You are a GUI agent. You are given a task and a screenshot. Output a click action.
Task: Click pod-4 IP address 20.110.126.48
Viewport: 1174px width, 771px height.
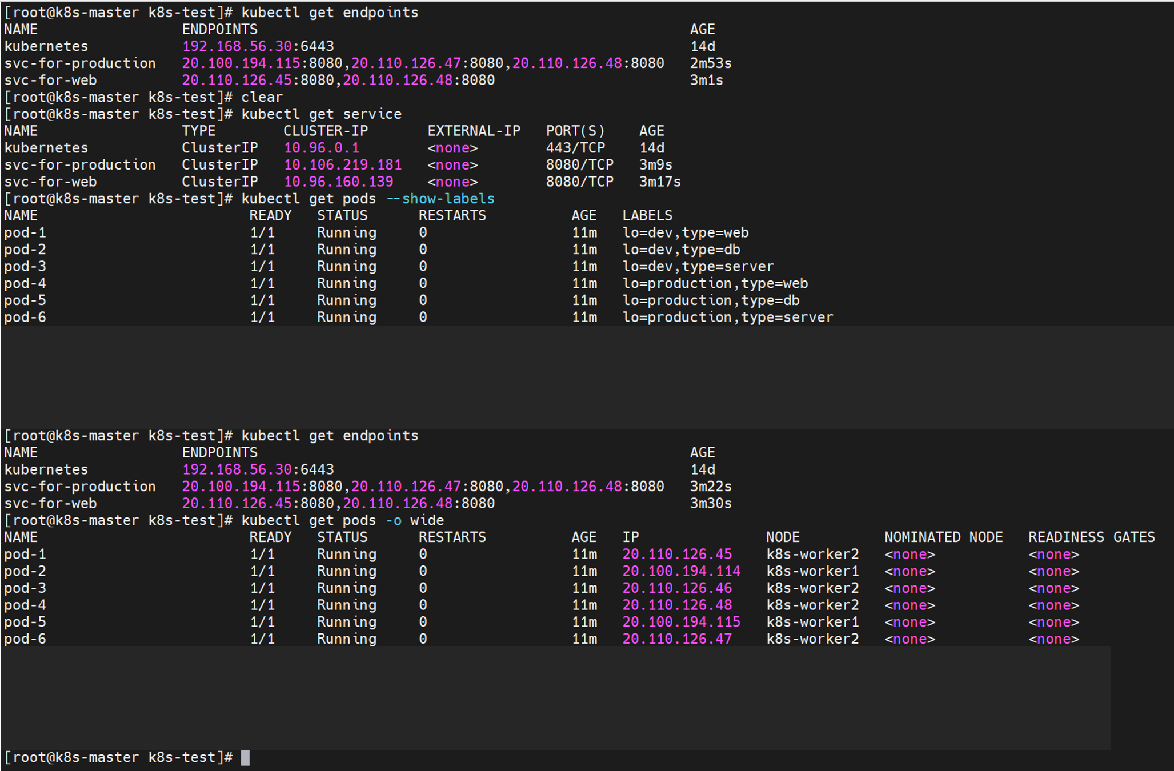(677, 605)
